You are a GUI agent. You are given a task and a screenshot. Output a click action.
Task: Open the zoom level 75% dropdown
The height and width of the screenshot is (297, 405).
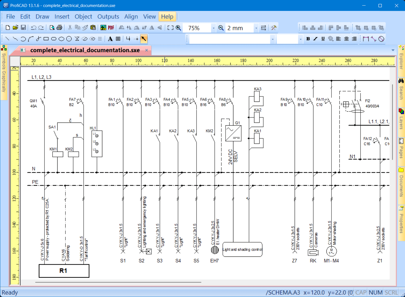click(214, 28)
